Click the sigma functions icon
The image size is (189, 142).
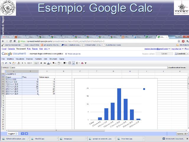(77, 63)
